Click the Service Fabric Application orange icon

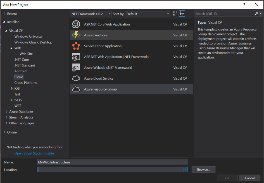pyautogui.click(x=76, y=46)
